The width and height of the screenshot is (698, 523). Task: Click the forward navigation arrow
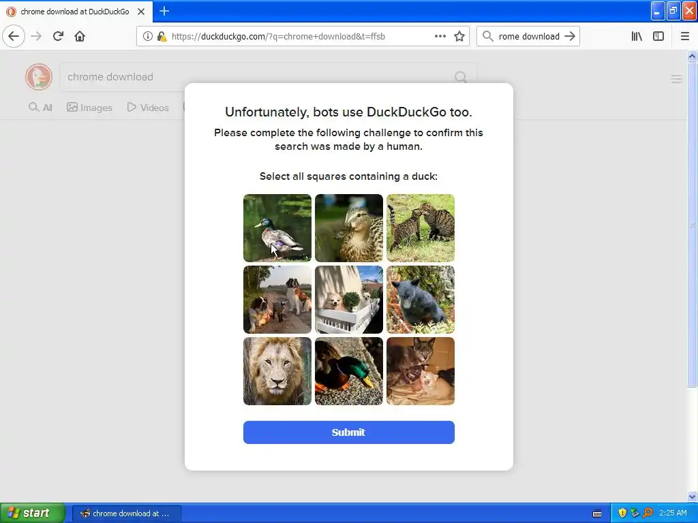pyautogui.click(x=36, y=36)
